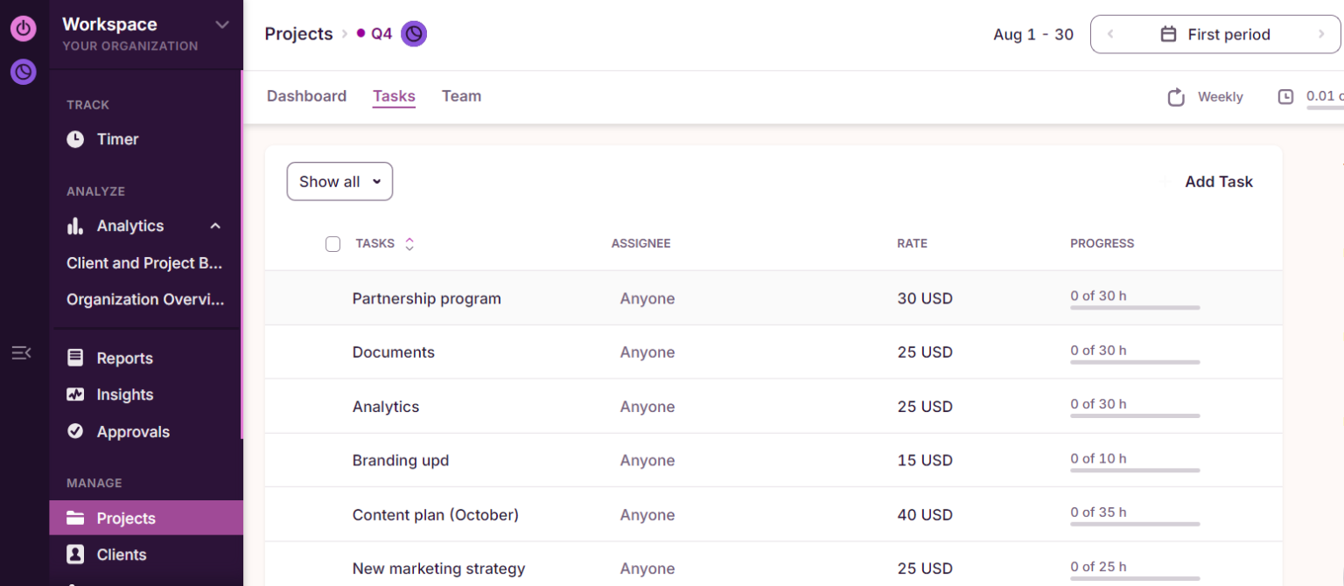
Task: Open Approvals in the sidebar
Action: tap(133, 431)
